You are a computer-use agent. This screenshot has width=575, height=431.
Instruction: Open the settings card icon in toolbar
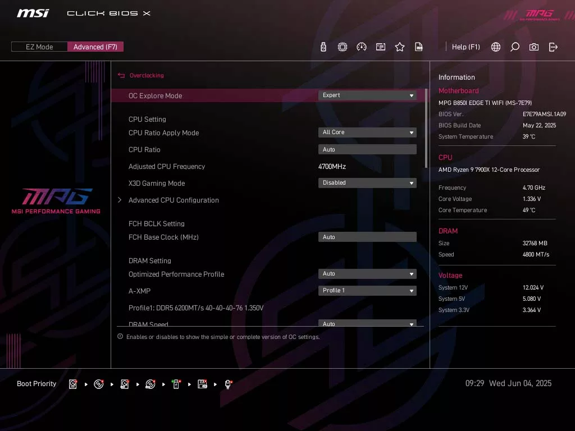coord(381,47)
